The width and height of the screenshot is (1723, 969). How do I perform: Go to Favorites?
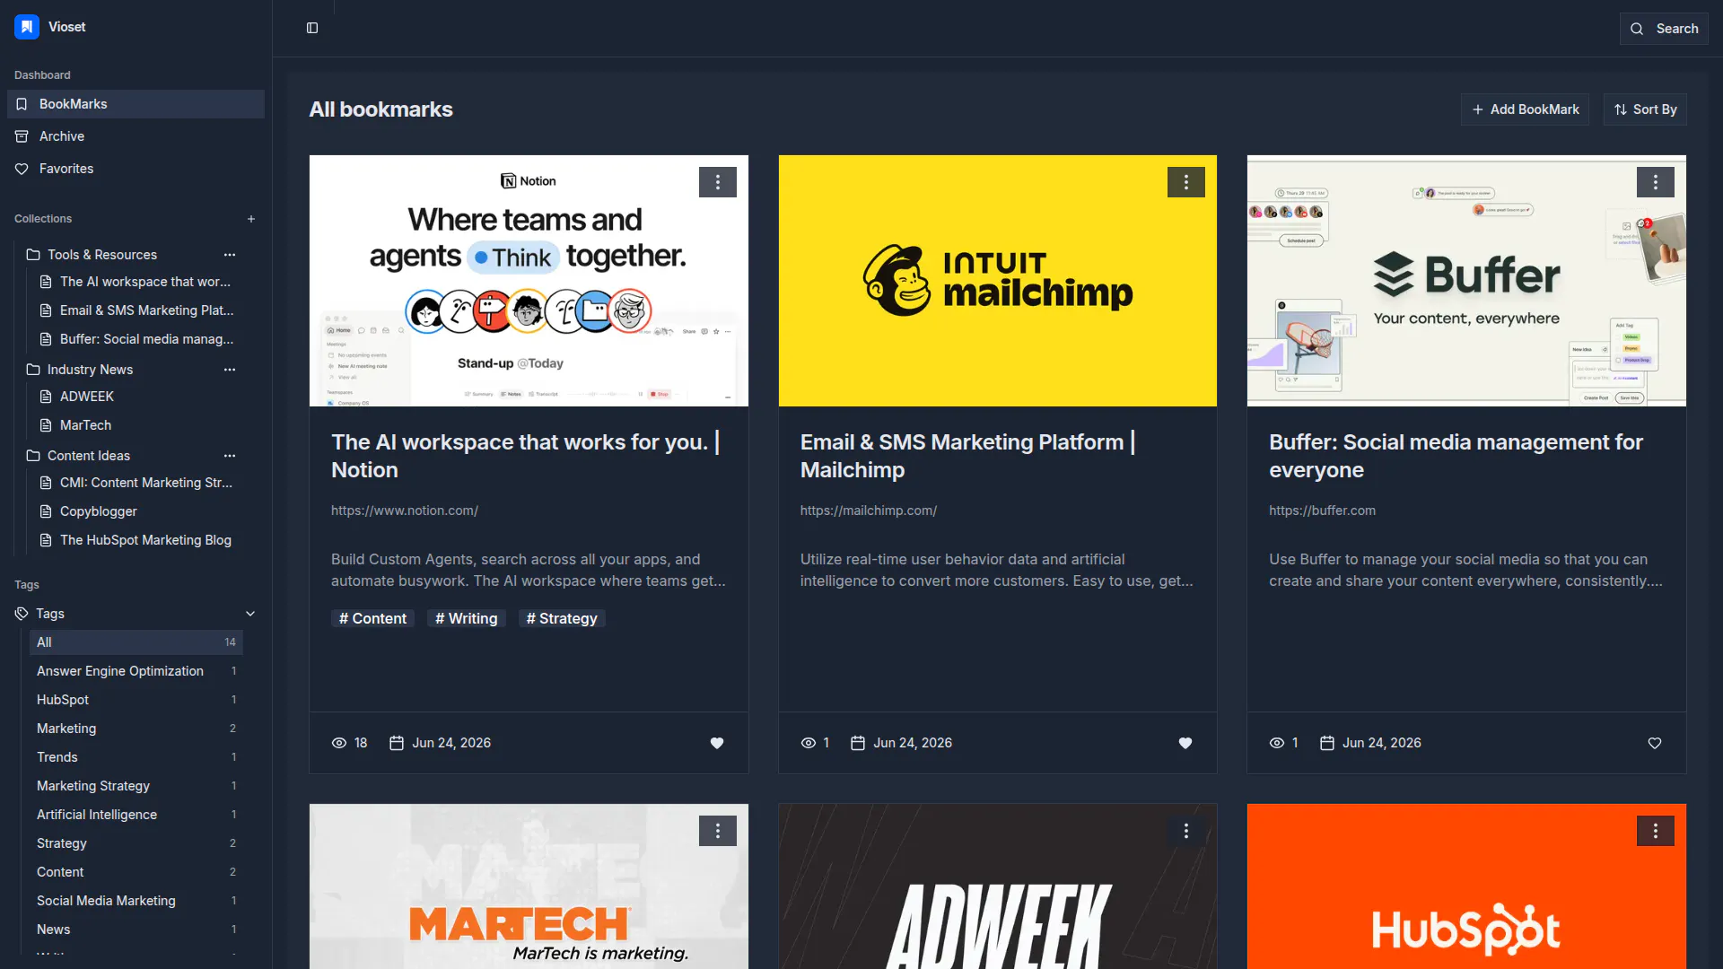pos(136,169)
